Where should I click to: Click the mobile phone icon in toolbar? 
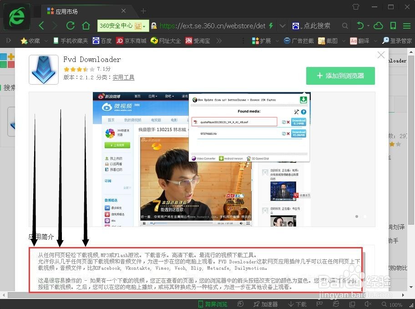[393, 26]
